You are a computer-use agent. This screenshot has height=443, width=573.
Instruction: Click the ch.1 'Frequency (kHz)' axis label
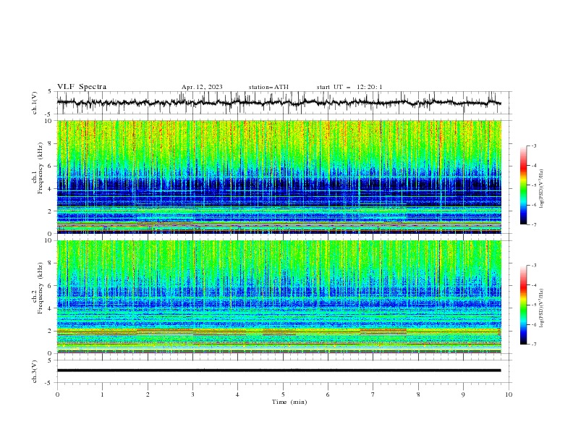click(41, 166)
